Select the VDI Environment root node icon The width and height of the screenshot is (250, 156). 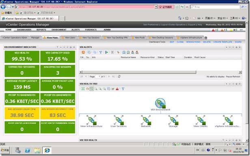pos(160,103)
